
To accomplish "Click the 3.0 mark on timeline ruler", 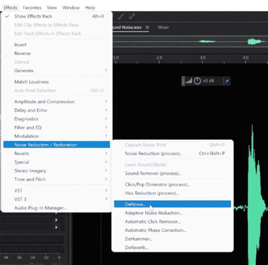I will point(202,58).
